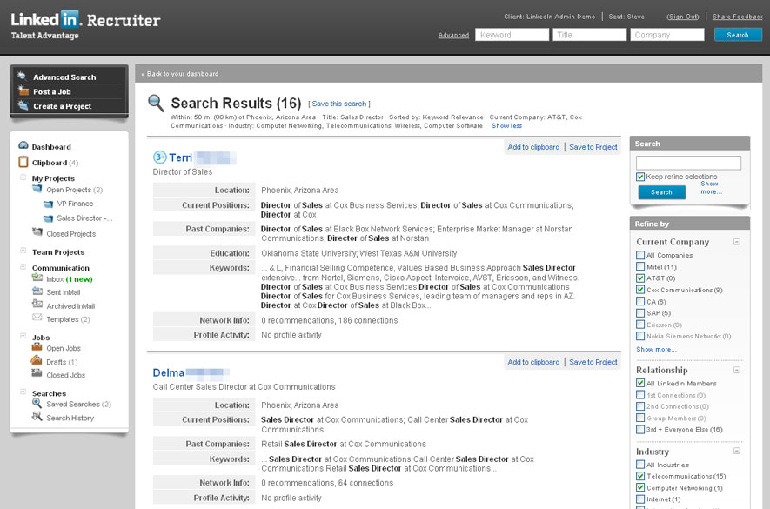This screenshot has height=509, width=770.
Task: Uncheck AT&T in Current Company filter
Action: click(640, 277)
